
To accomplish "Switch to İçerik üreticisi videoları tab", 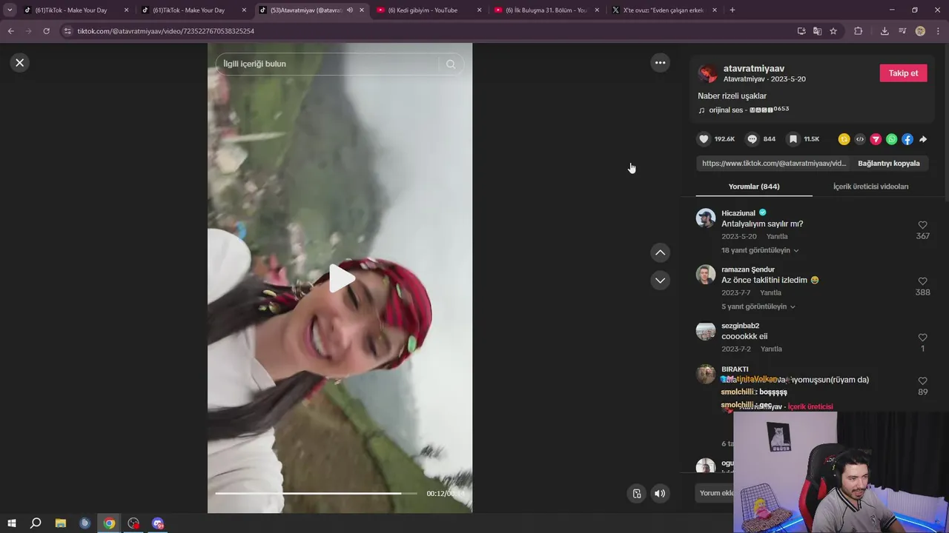I will [870, 187].
